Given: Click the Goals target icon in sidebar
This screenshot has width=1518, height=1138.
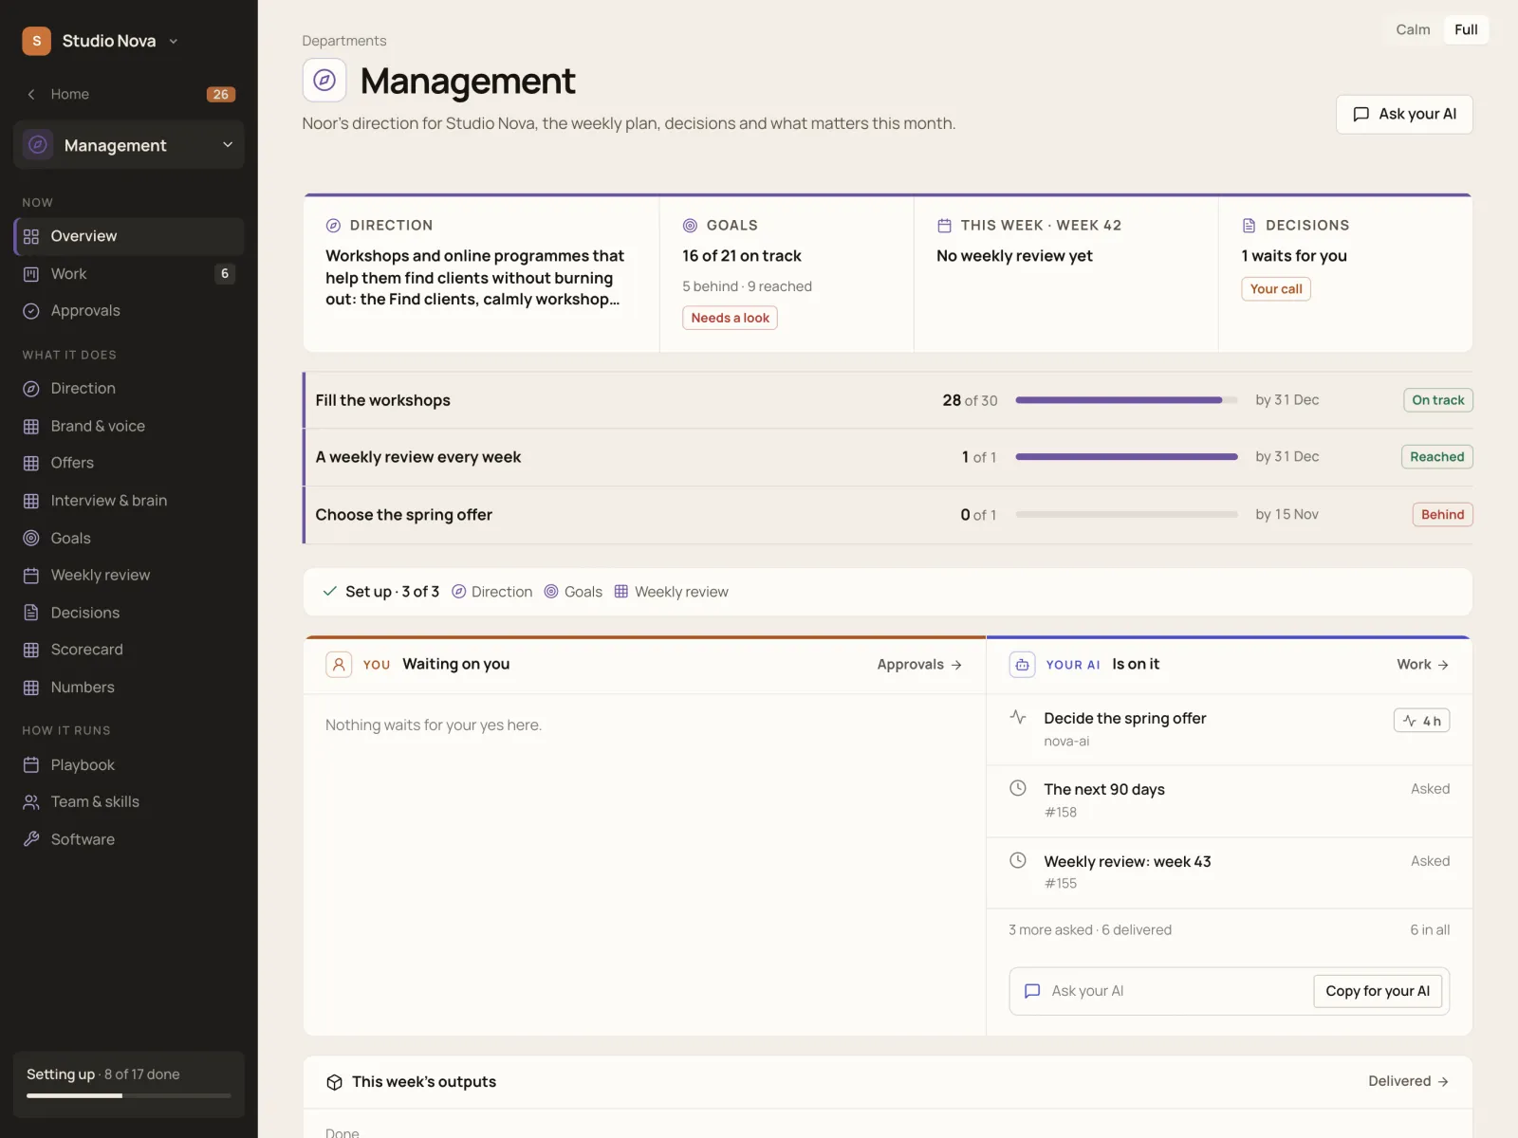Looking at the screenshot, I should [31, 538].
